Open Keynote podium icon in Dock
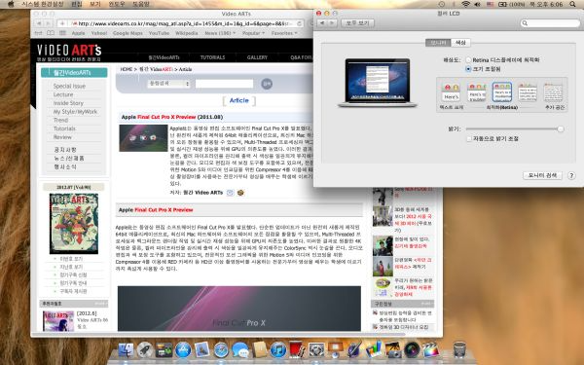The height and width of the screenshot is (365, 584). pos(335,349)
